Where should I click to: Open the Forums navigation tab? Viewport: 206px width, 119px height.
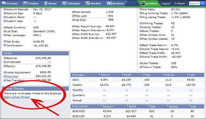[x=10, y=3]
